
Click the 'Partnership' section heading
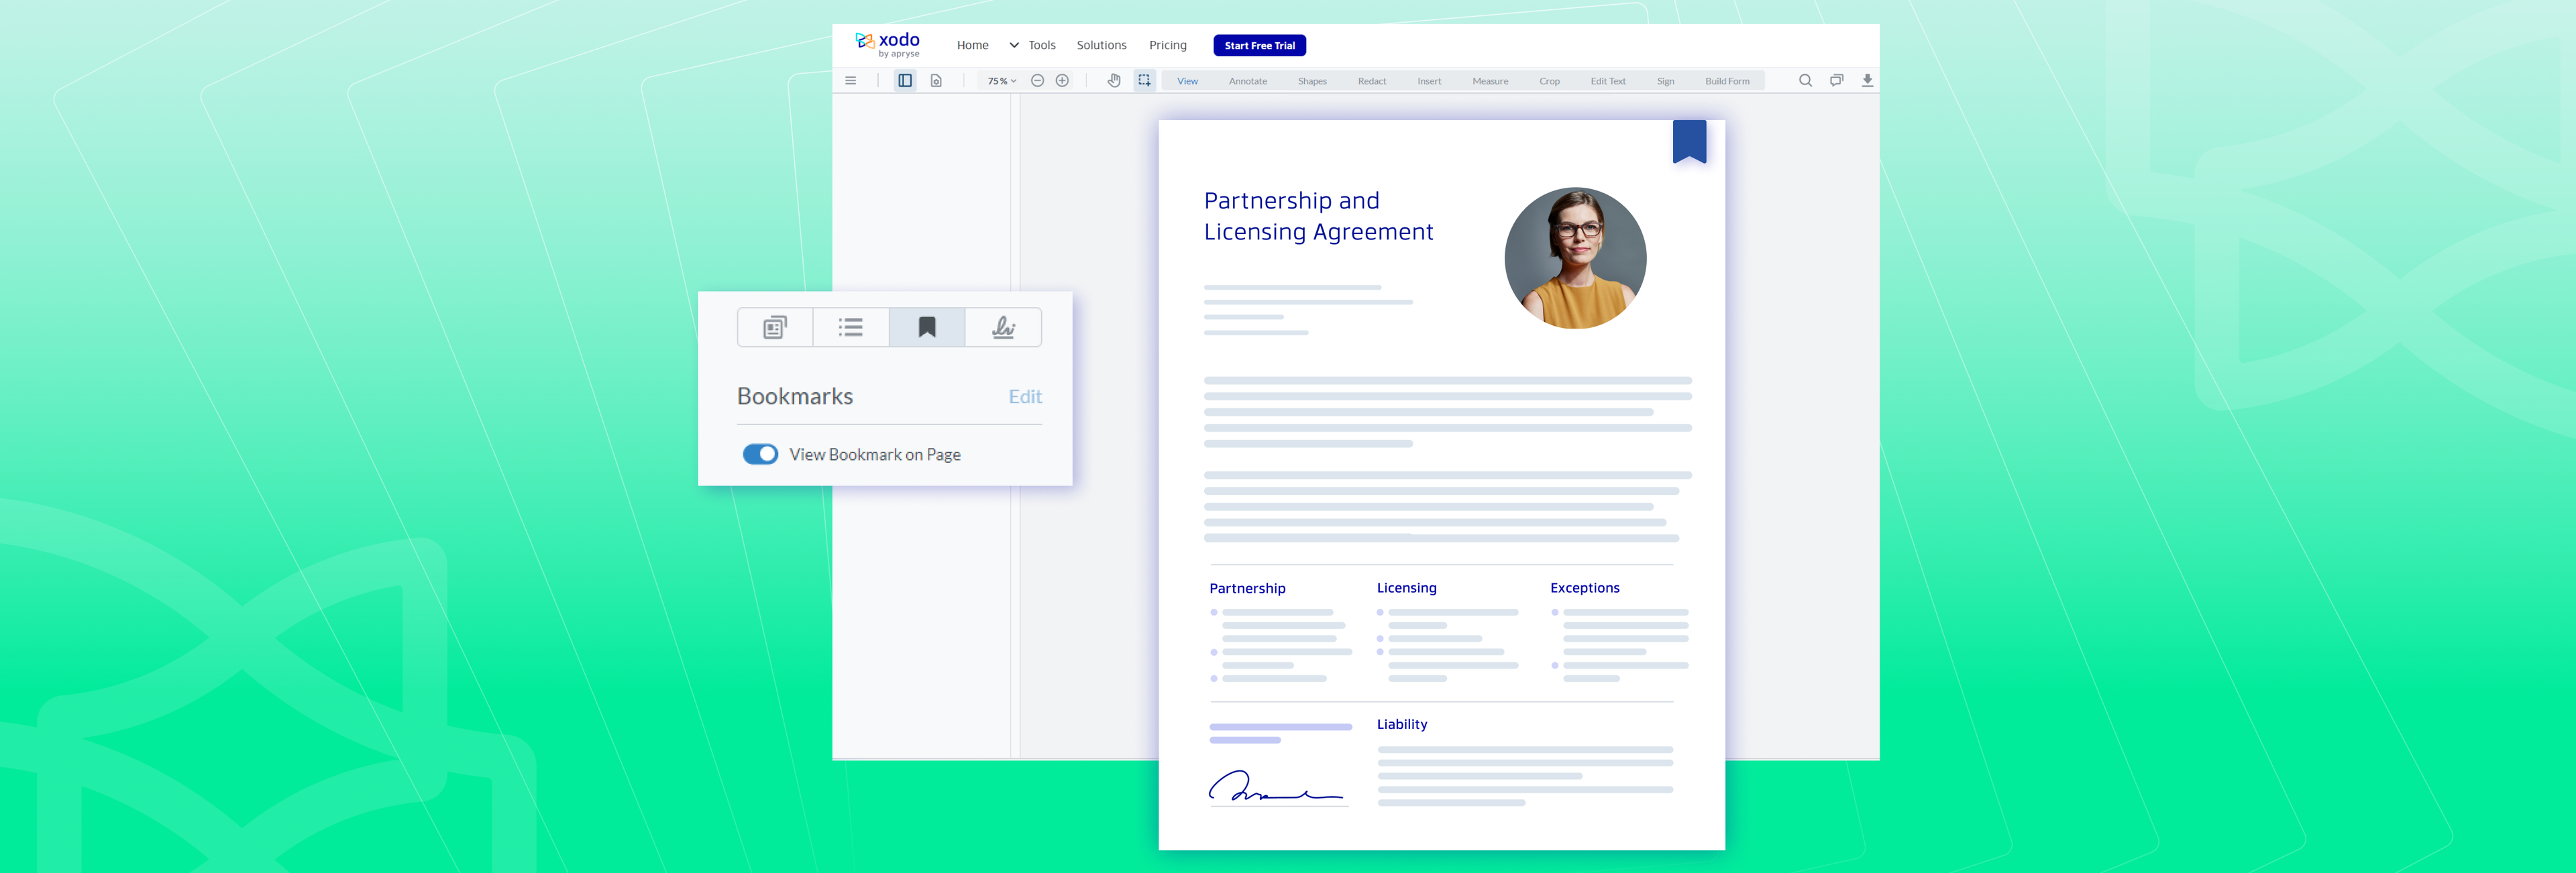1247,588
